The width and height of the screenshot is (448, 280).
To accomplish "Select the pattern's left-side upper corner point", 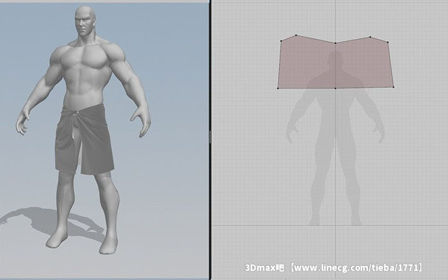I will (x=281, y=41).
